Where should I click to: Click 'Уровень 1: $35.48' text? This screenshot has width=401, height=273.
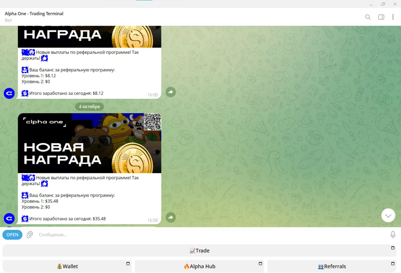(x=40, y=201)
